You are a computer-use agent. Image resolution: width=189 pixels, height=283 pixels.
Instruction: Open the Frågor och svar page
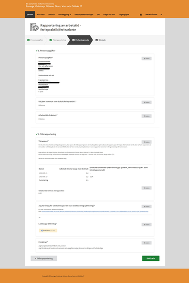109,15
